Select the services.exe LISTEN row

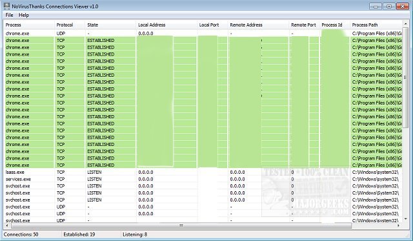point(203,179)
